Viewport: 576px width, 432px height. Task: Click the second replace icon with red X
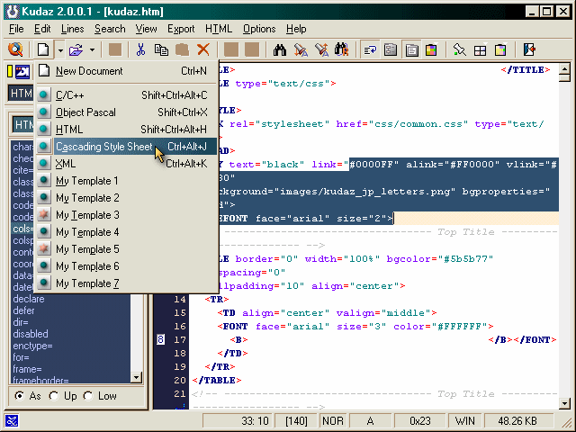pyautogui.click(x=321, y=49)
